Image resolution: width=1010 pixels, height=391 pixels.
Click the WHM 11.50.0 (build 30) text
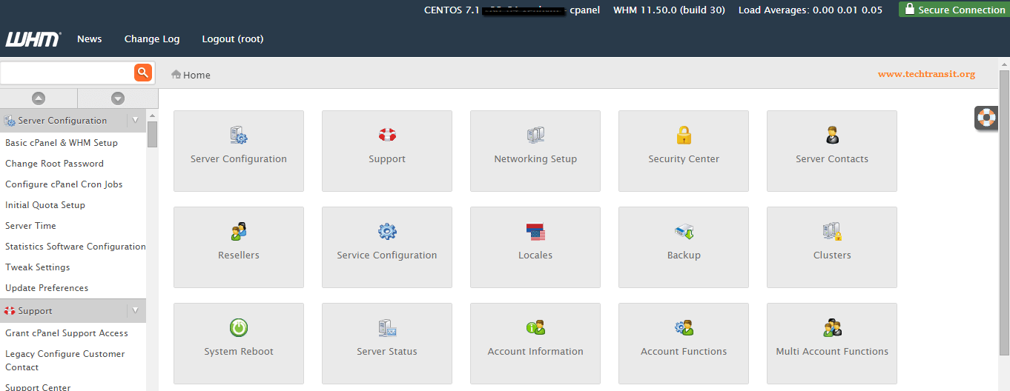point(669,10)
